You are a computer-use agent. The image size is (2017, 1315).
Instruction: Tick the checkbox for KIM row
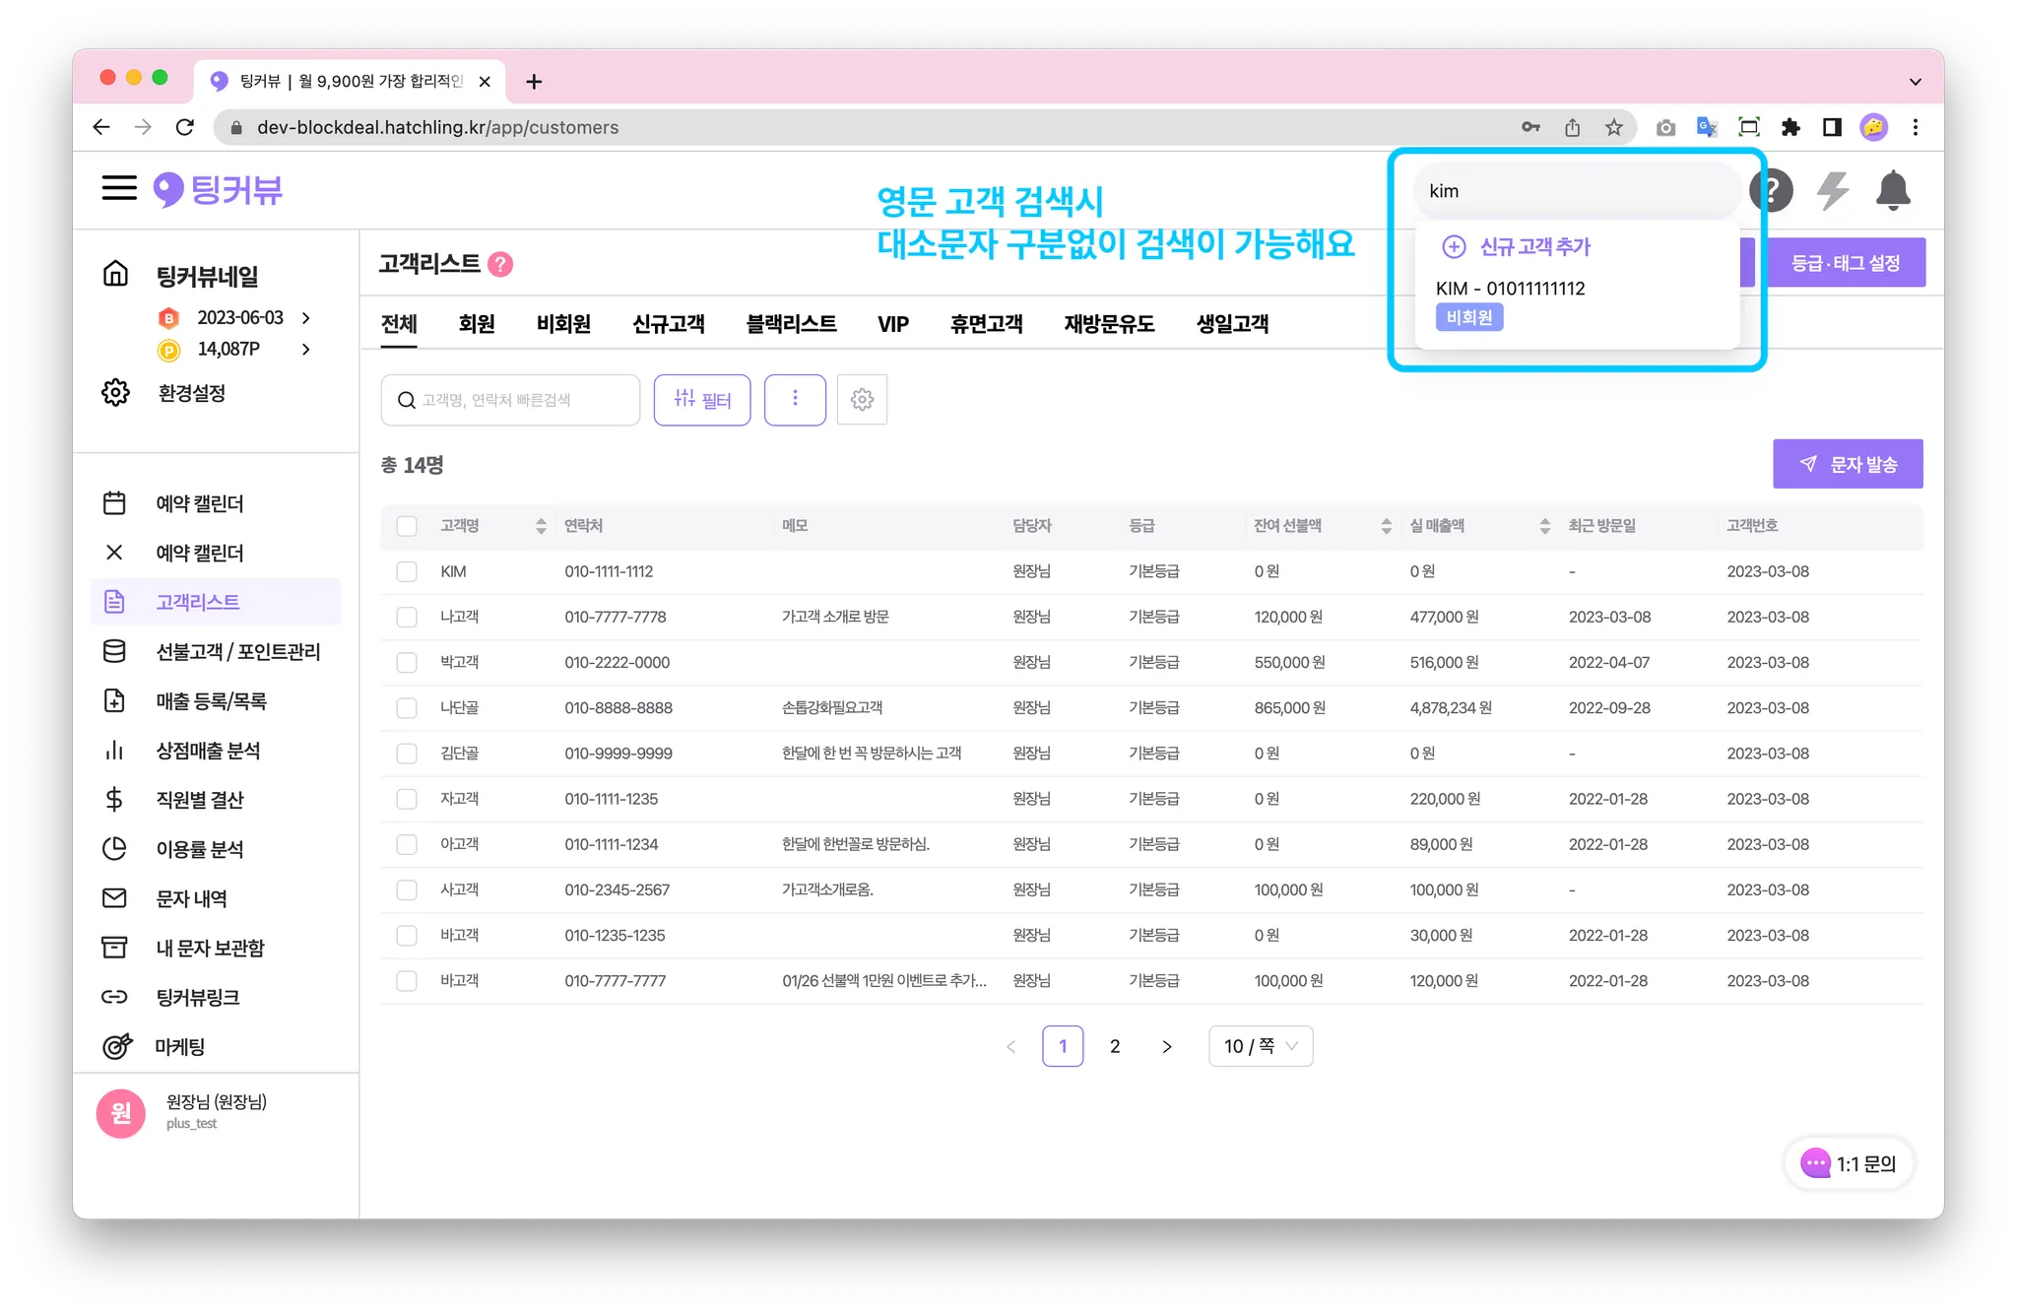point(407,571)
